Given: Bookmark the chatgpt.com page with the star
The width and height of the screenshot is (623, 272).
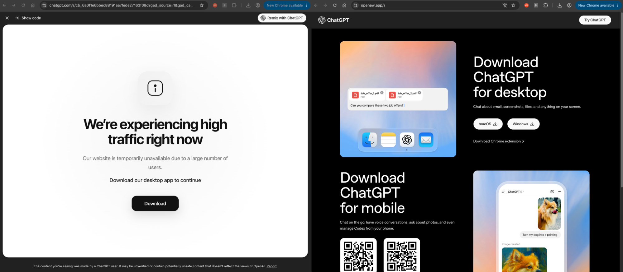Looking at the screenshot, I should point(202,5).
